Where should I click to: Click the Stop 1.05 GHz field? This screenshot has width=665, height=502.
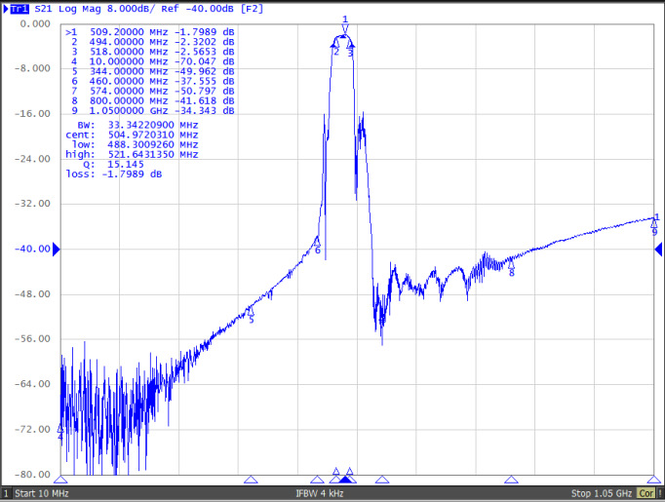coord(602,493)
